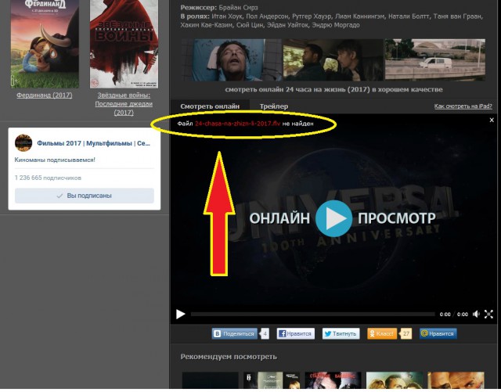This screenshot has height=392, width=501.
Task: Open third recommended movie thumbnail with red title
Action: click(333, 380)
